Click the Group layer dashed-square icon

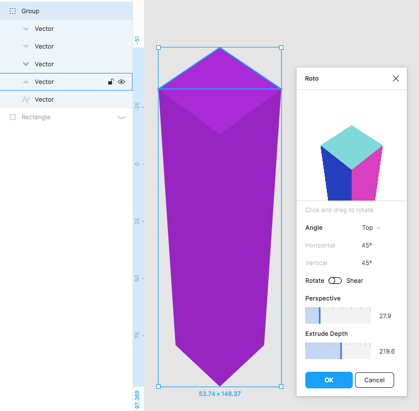pyautogui.click(x=13, y=11)
